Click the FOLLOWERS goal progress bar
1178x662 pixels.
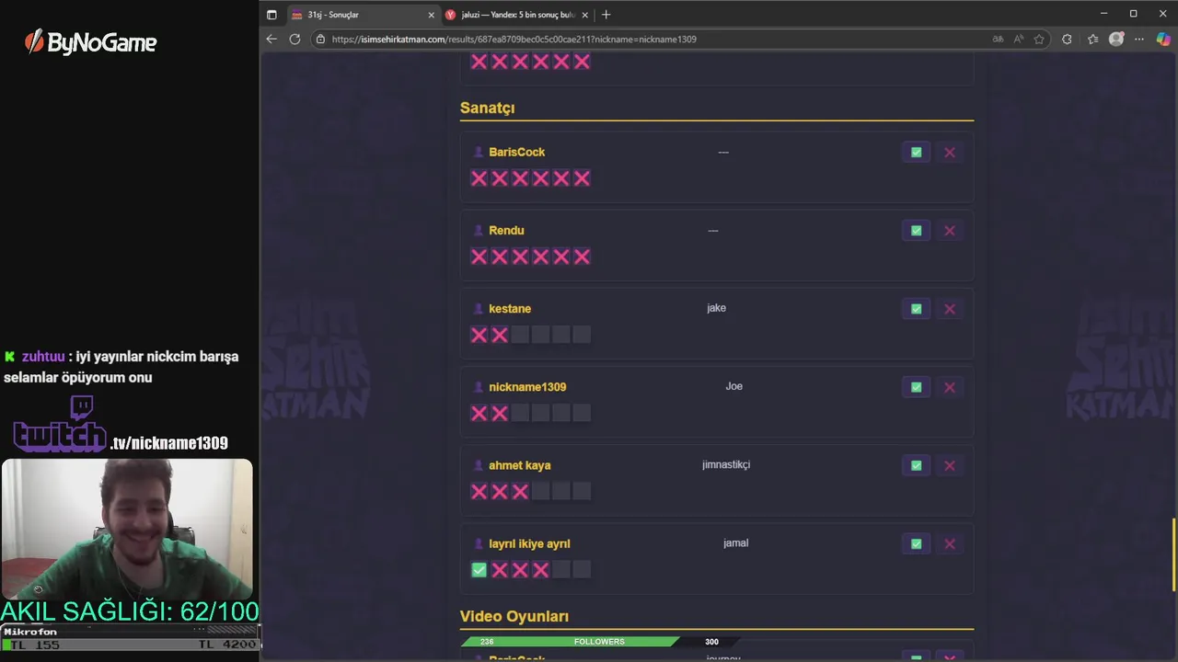599,642
